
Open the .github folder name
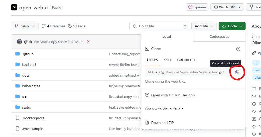[28, 54]
